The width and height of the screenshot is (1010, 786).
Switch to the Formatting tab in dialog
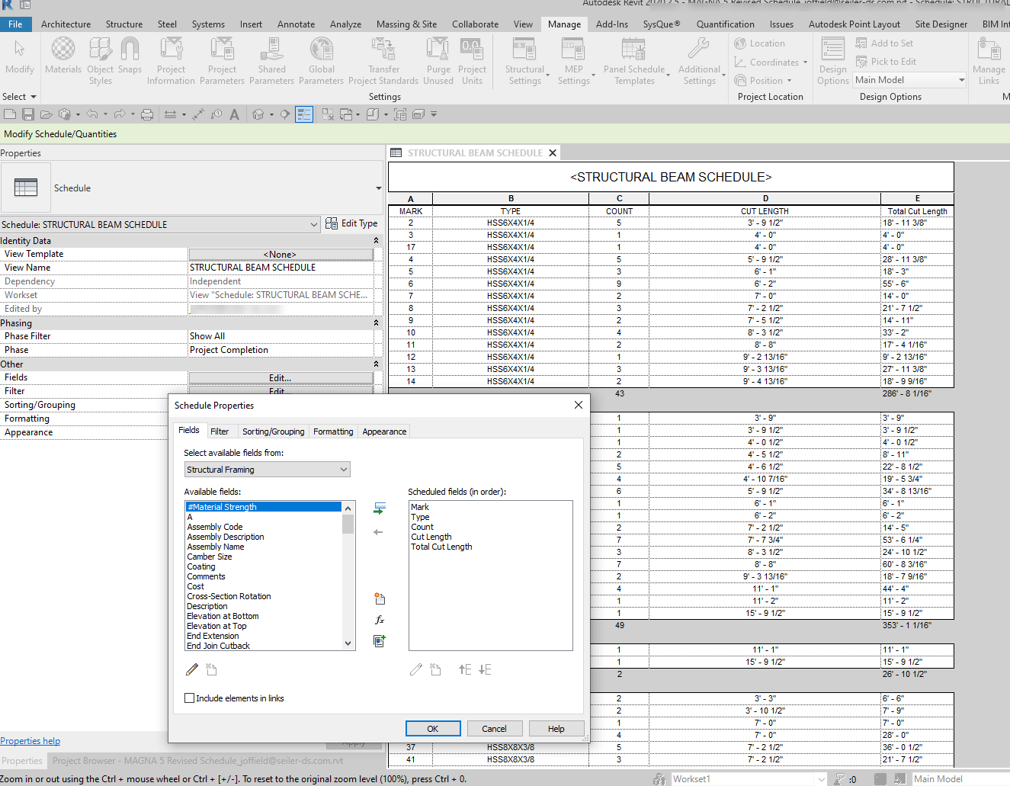333,431
